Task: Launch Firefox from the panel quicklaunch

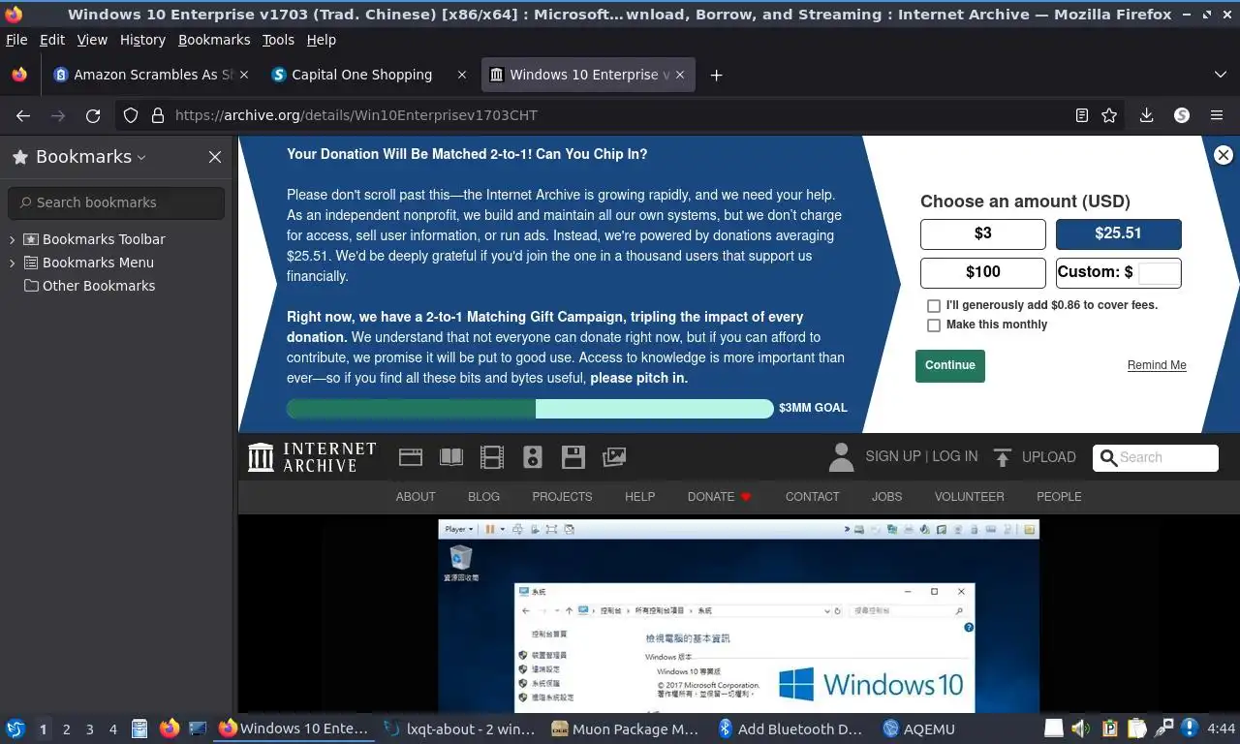Action: click(x=170, y=728)
